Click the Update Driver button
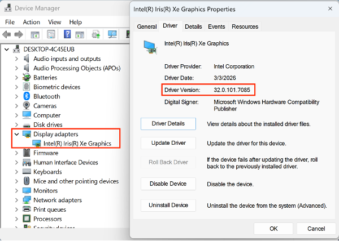 point(168,143)
